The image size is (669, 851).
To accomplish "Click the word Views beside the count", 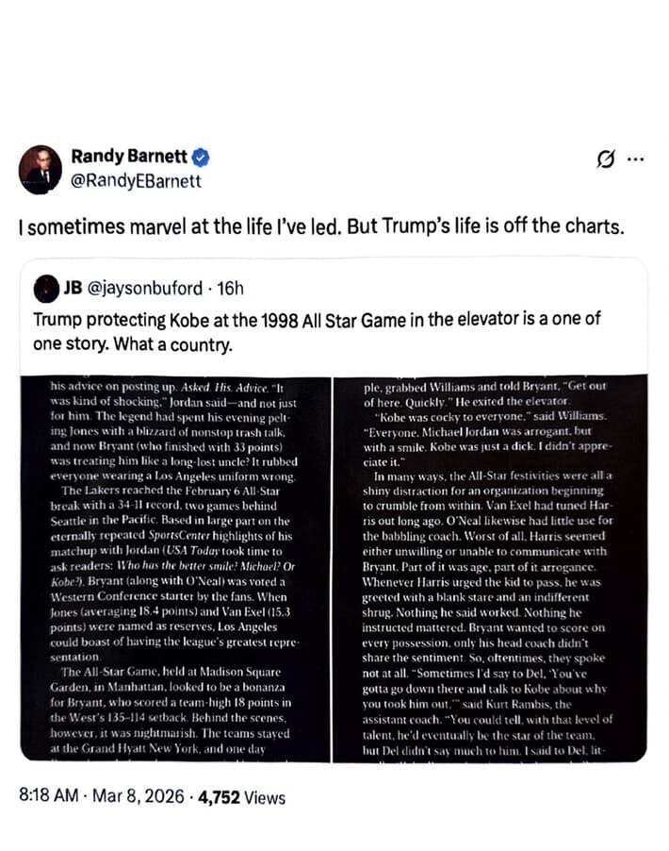I will click(x=265, y=797).
